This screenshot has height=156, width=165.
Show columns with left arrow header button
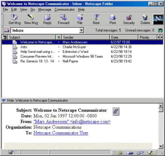(x=158, y=37)
